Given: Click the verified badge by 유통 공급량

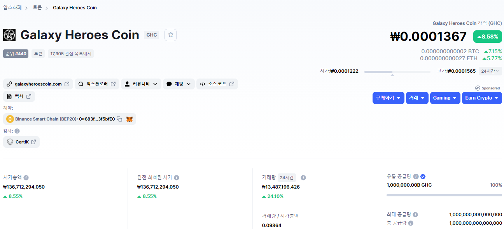Looking at the screenshot, I should coord(423,177).
